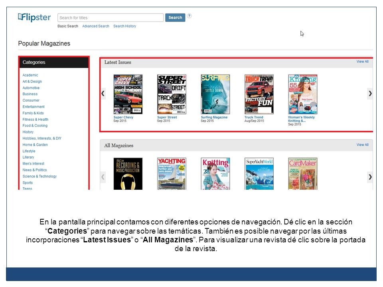Select the Science & Technology category

(39, 176)
